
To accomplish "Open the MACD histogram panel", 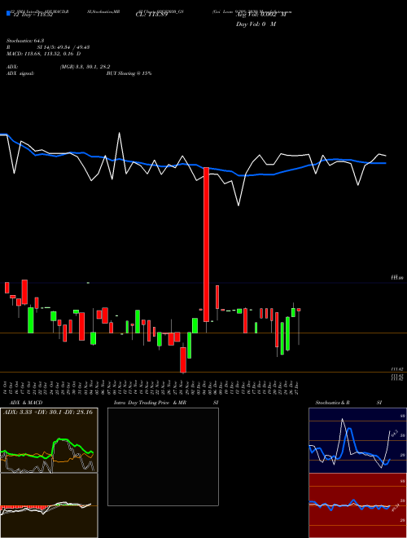I will pyautogui.click(x=49, y=505).
